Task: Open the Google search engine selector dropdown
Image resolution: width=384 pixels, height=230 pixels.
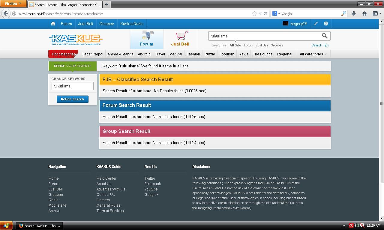Action: point(276,13)
